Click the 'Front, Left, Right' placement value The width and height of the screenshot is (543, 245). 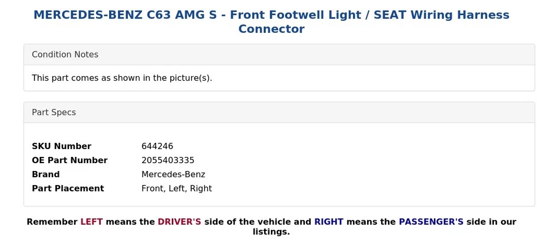pos(176,189)
